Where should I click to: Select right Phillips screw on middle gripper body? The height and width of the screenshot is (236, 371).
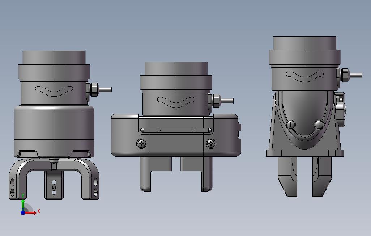click(x=210, y=144)
